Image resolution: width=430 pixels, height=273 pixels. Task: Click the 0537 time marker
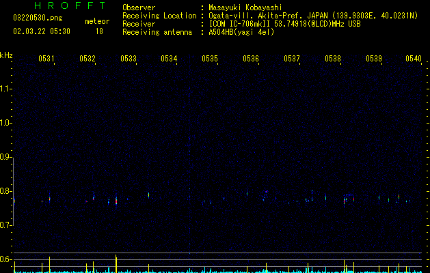(292, 59)
